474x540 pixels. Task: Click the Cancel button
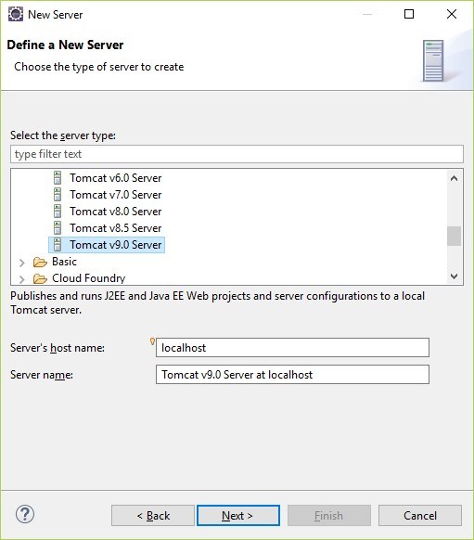tap(420, 516)
